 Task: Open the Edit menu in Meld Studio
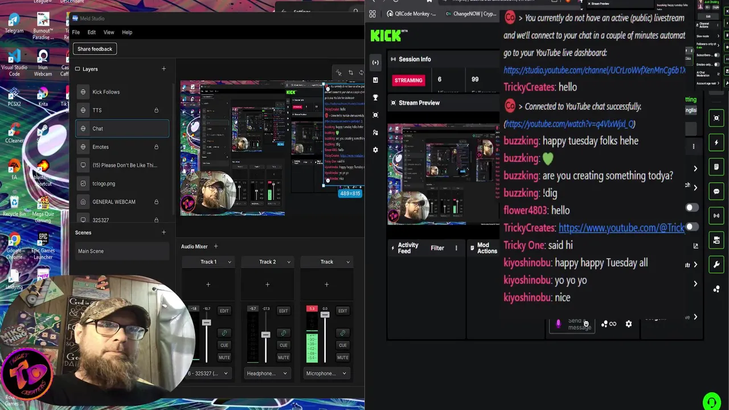pyautogui.click(x=91, y=32)
